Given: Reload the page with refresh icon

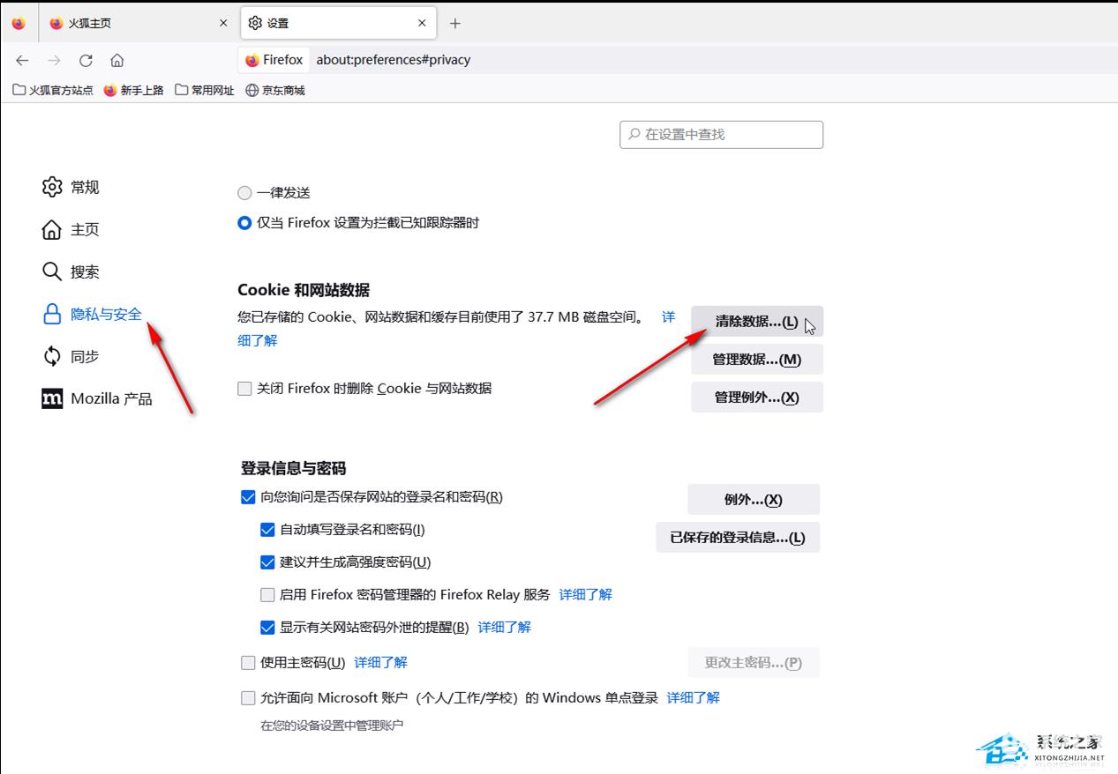Looking at the screenshot, I should coord(86,60).
